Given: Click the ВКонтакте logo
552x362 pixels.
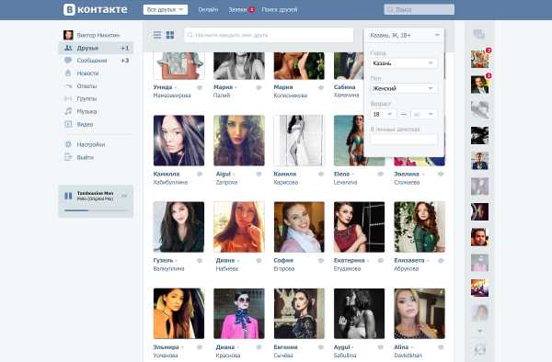Looking at the screenshot, I should [96, 9].
